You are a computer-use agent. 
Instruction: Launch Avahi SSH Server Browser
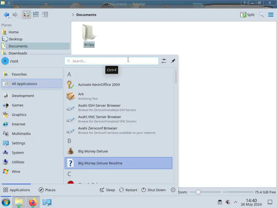(x=118, y=108)
